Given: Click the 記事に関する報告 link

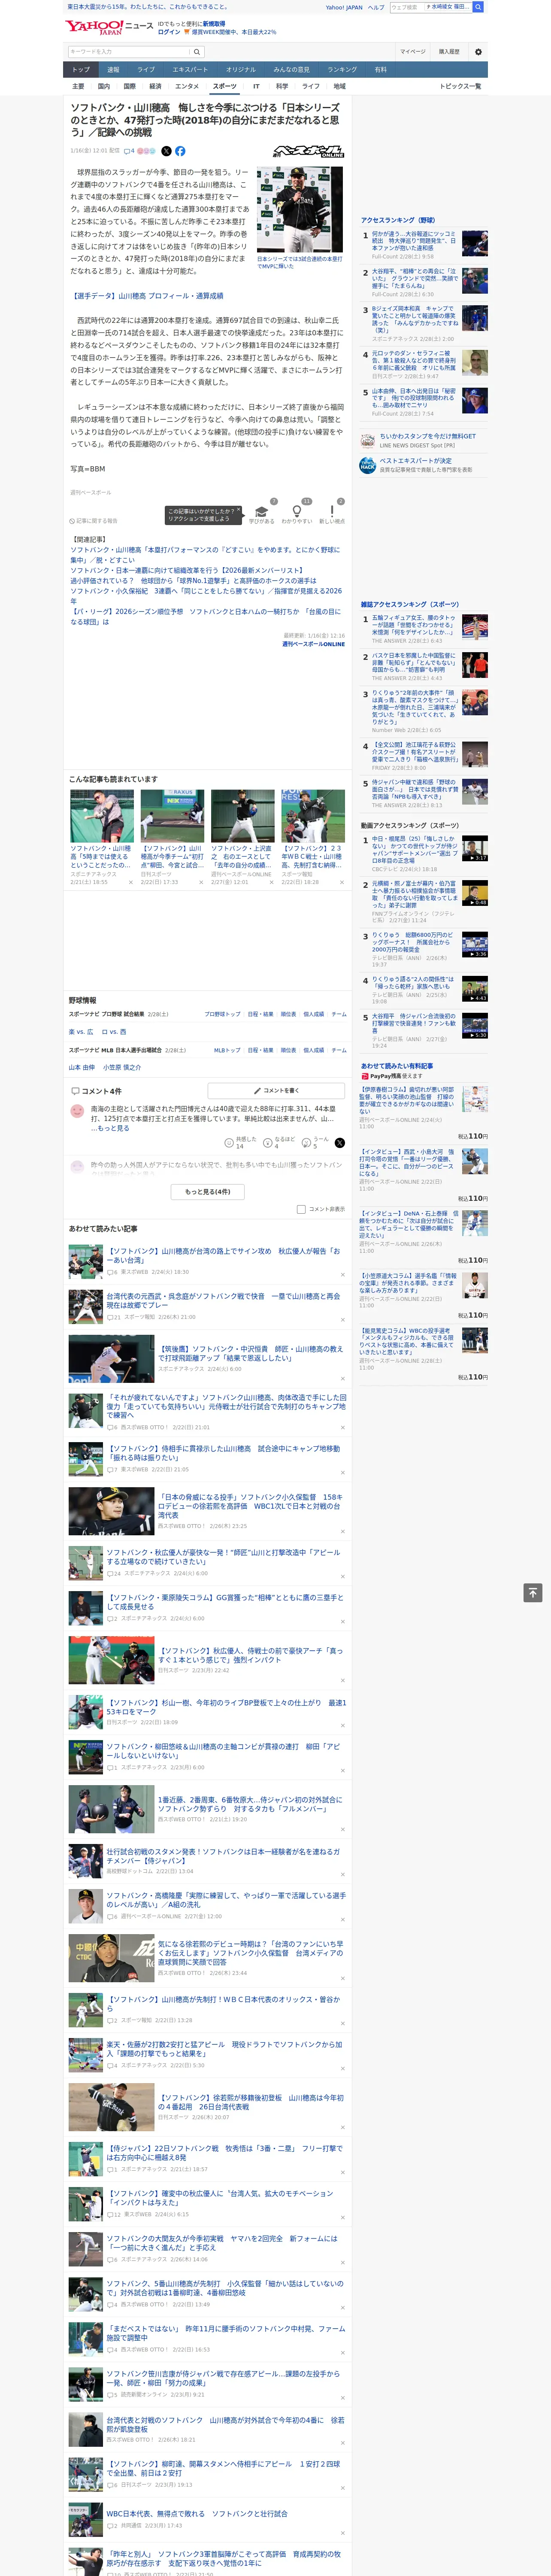Looking at the screenshot, I should (x=94, y=521).
